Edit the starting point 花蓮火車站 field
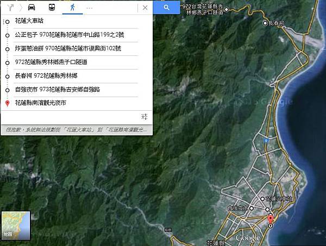Screen dimensions: 326x246 76,22
